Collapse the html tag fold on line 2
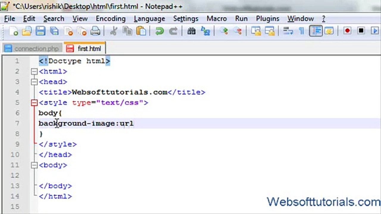 tap(34, 71)
